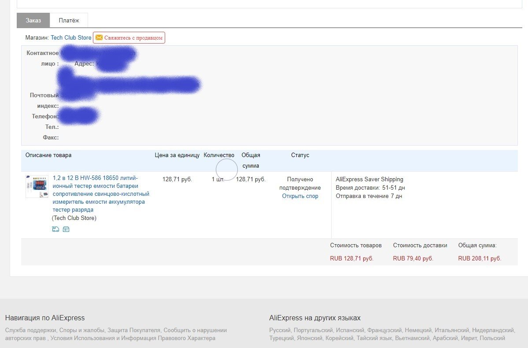Open Условия Использования и Информация Правового Характера
528x348 pixels.
click(x=133, y=338)
